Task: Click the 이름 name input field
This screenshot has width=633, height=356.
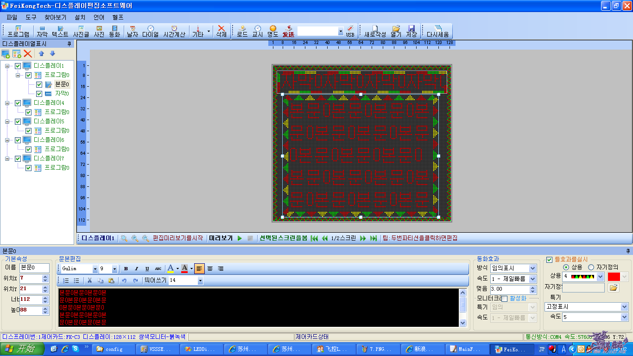Action: (x=34, y=268)
